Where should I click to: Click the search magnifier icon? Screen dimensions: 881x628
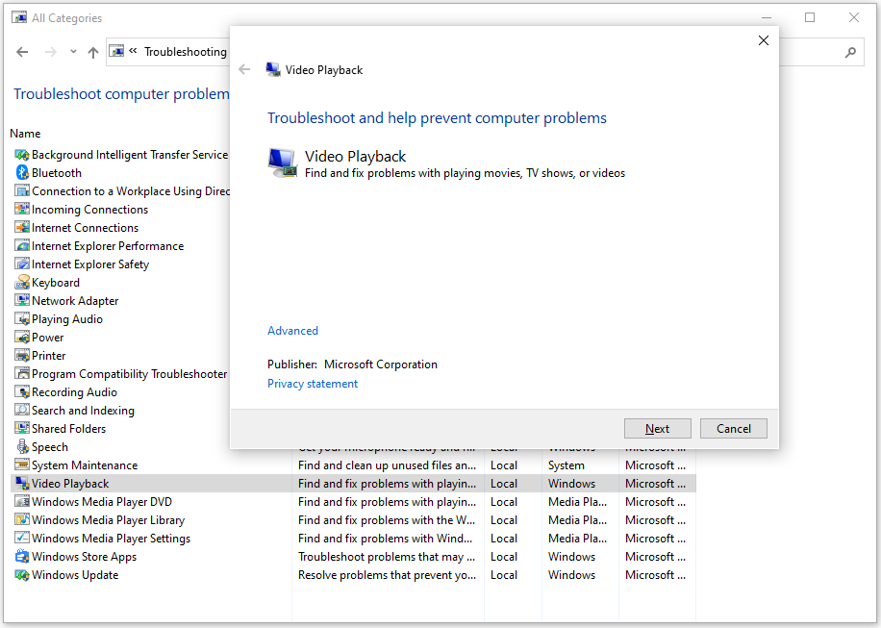click(x=850, y=53)
